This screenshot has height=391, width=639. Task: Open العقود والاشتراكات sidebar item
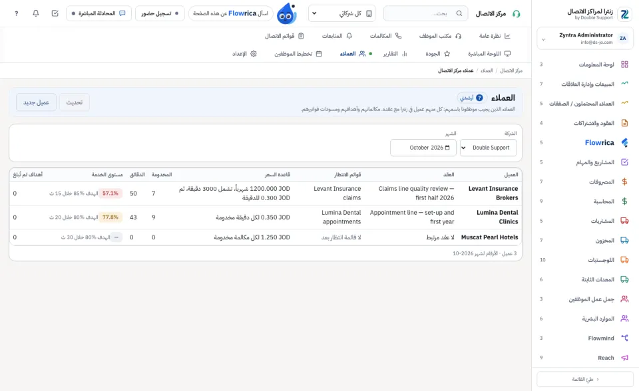[585, 123]
